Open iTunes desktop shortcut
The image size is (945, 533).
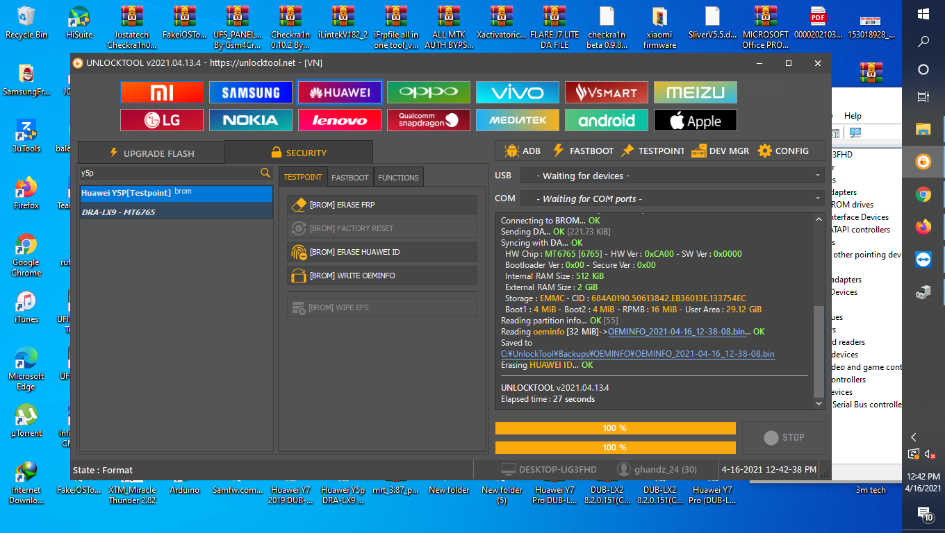26,307
